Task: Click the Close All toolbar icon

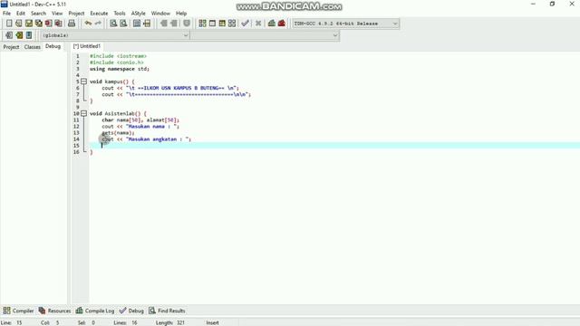Action: [x=58, y=24]
